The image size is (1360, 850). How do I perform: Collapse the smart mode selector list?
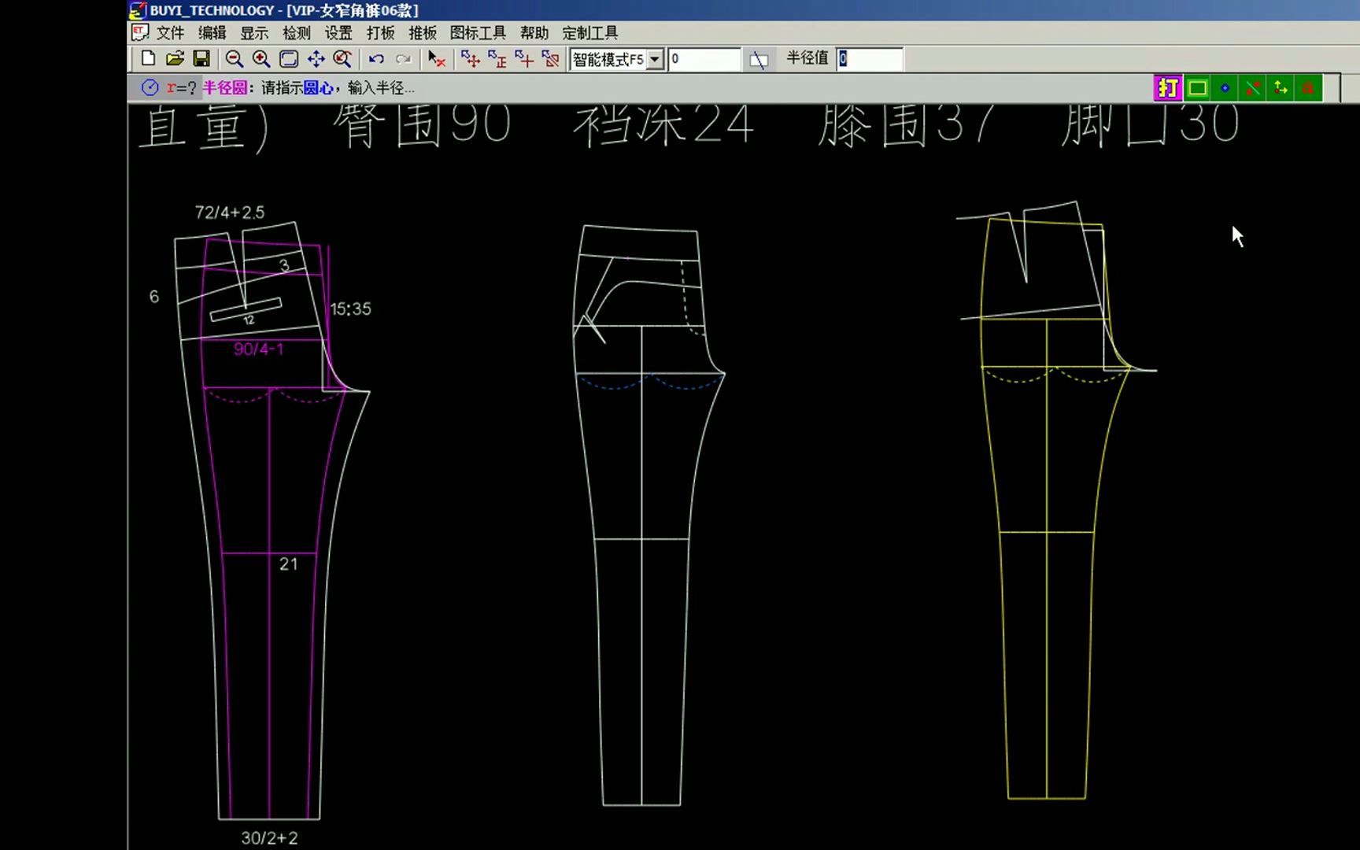click(656, 59)
